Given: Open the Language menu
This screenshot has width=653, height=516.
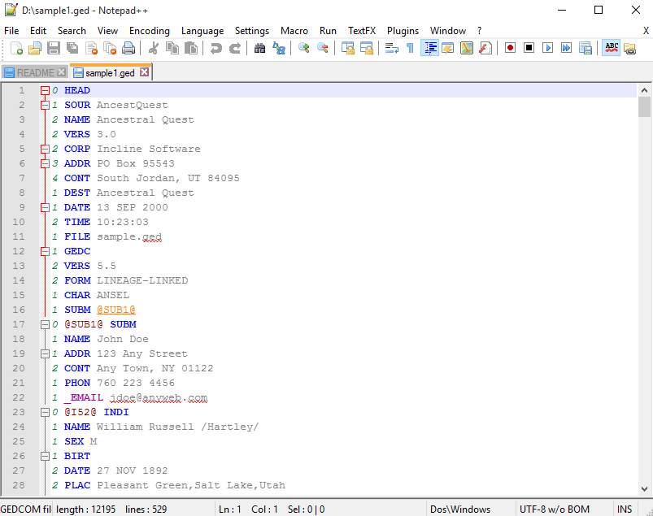Looking at the screenshot, I should [202, 31].
